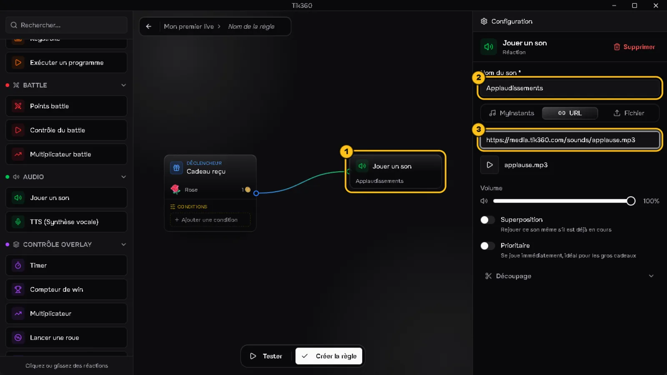667x375 pixels.
Task: Click the Supprimer button
Action: (634, 47)
